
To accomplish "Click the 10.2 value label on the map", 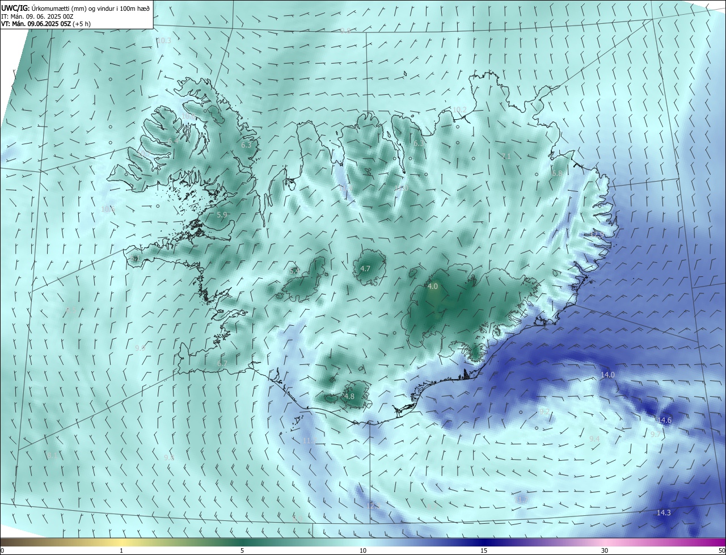I will (459, 110).
